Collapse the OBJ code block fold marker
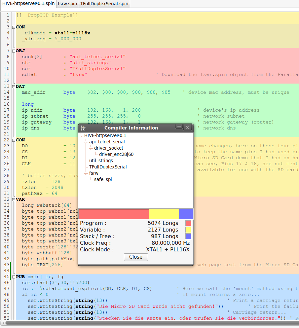This screenshot has height=328, width=299. [14, 51]
